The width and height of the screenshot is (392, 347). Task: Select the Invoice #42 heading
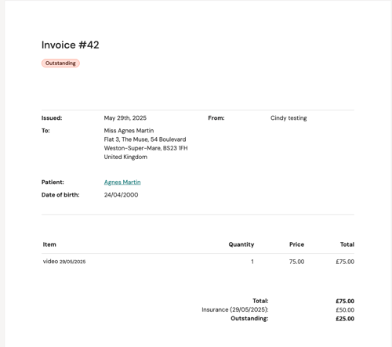pos(71,45)
